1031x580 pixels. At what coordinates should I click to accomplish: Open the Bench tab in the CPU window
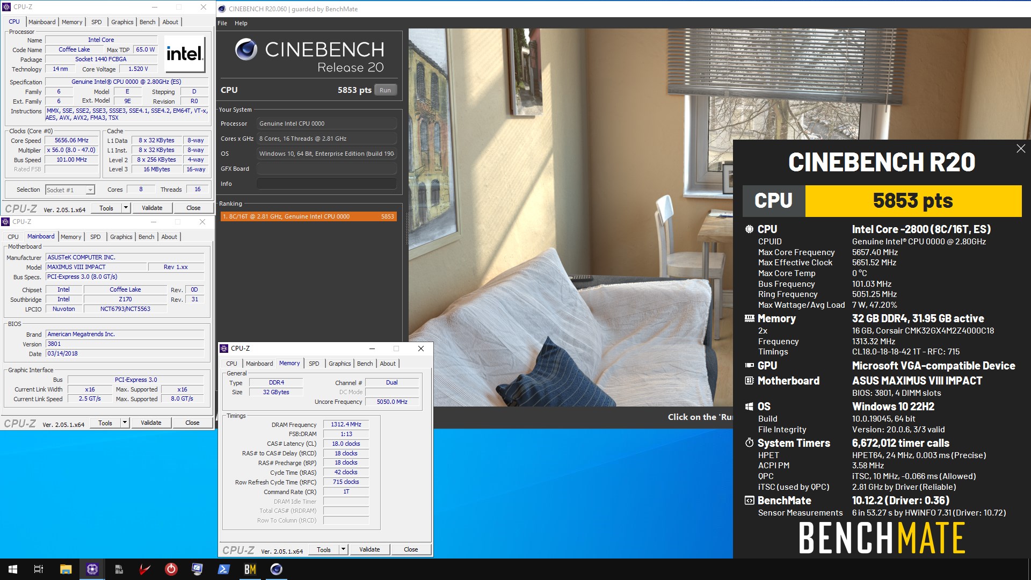coord(148,22)
